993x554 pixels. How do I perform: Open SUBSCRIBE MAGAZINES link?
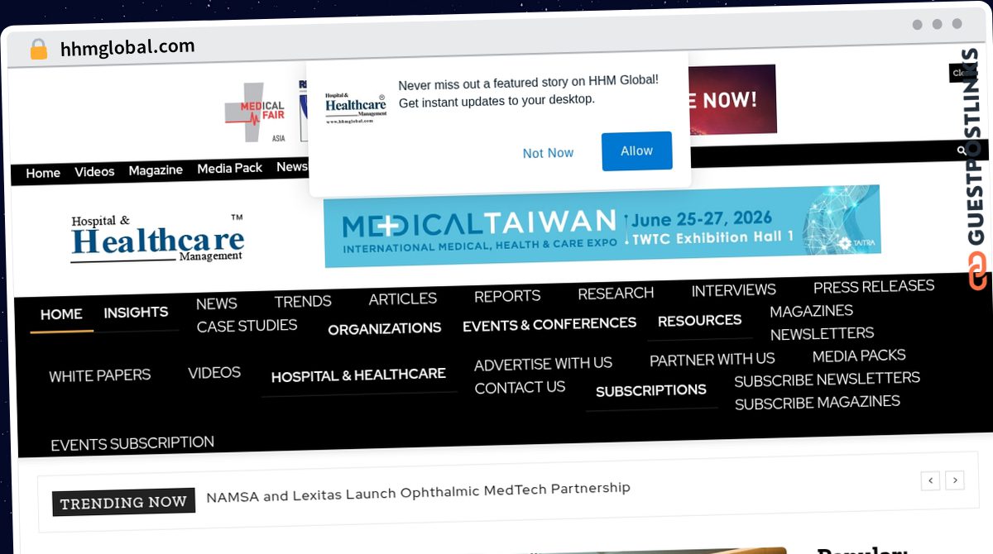click(818, 403)
